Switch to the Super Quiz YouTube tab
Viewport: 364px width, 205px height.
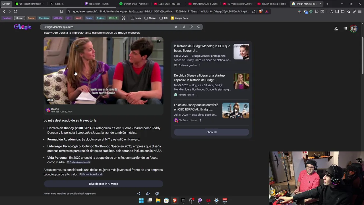click(169, 4)
